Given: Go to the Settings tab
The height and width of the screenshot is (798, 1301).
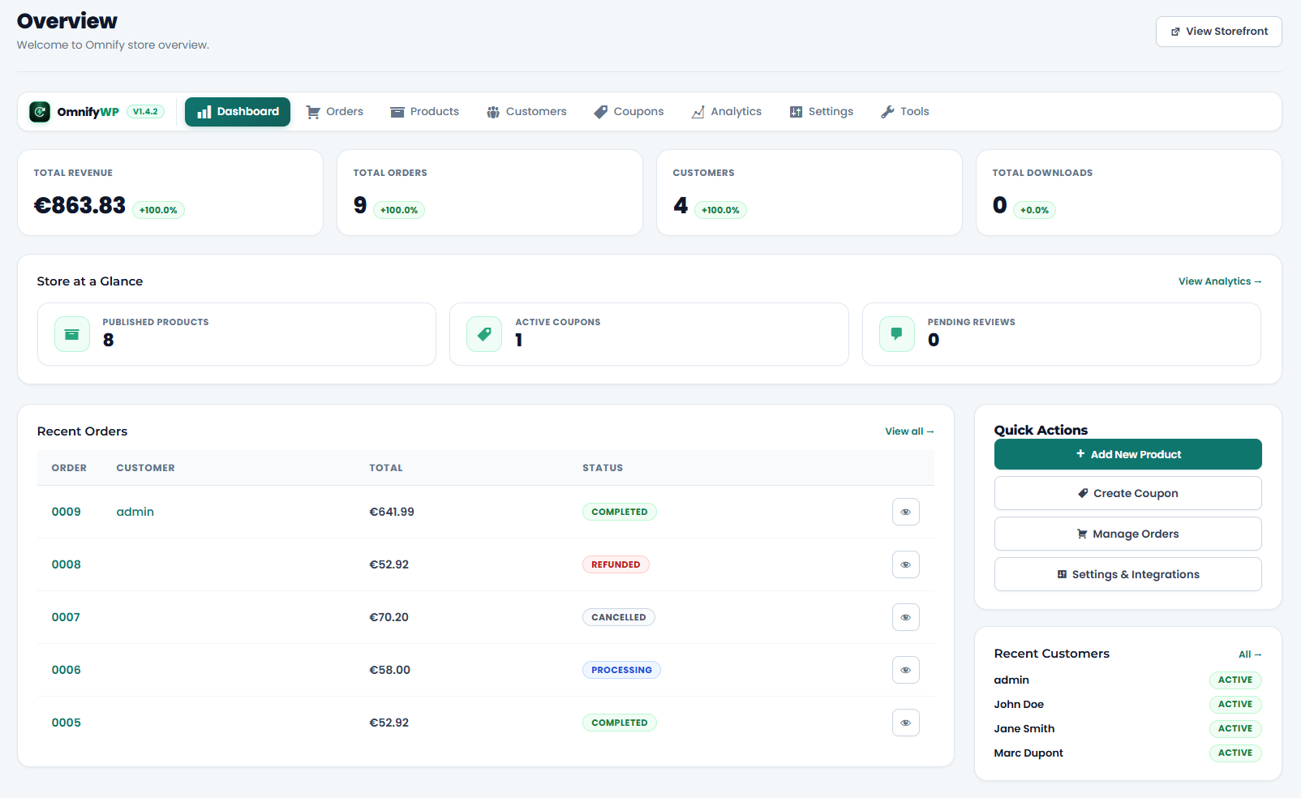Looking at the screenshot, I should click(x=821, y=112).
